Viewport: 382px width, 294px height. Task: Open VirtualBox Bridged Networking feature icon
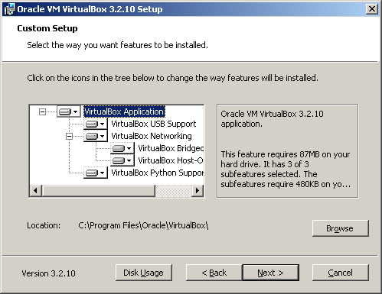click(122, 148)
